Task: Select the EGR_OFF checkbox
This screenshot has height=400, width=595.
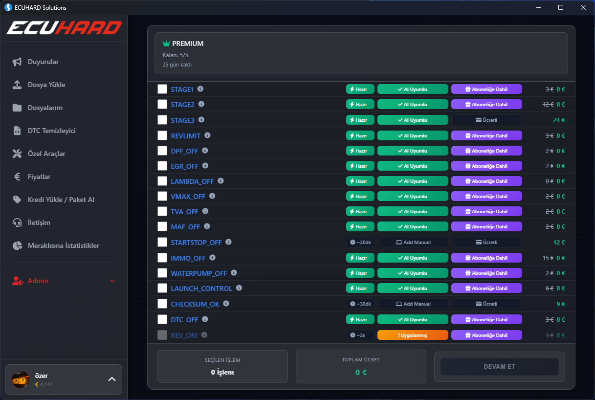Action: coord(161,166)
